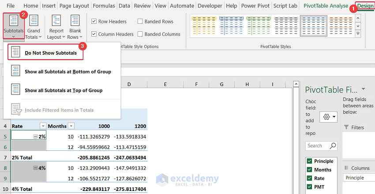This screenshot has width=375, height=194.
Task: Open the Months filter dropdown in pivot table
Action: (x=71, y=126)
